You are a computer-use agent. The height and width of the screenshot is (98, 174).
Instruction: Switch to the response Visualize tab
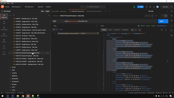125,30
